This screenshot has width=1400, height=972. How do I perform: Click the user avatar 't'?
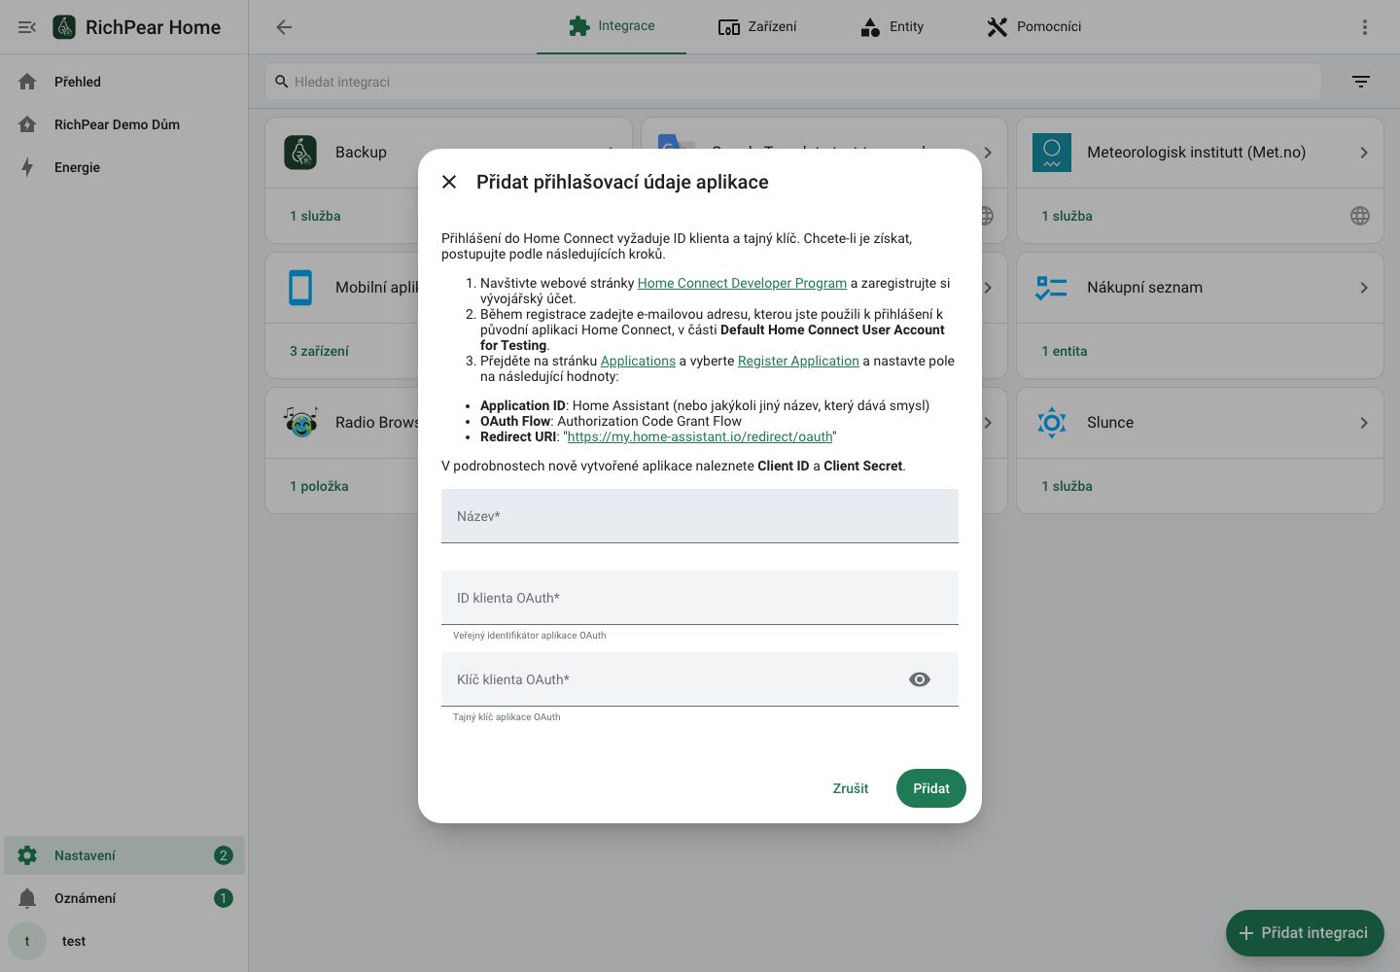click(x=27, y=941)
